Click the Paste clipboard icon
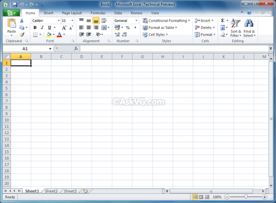The height and width of the screenshot is (203, 276). [11, 23]
